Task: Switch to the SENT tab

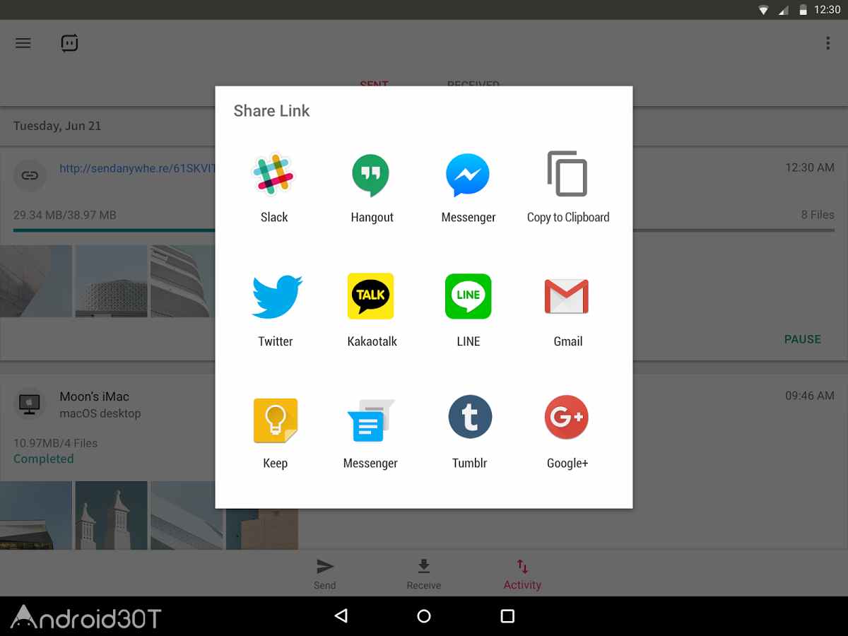Action: coord(374,84)
